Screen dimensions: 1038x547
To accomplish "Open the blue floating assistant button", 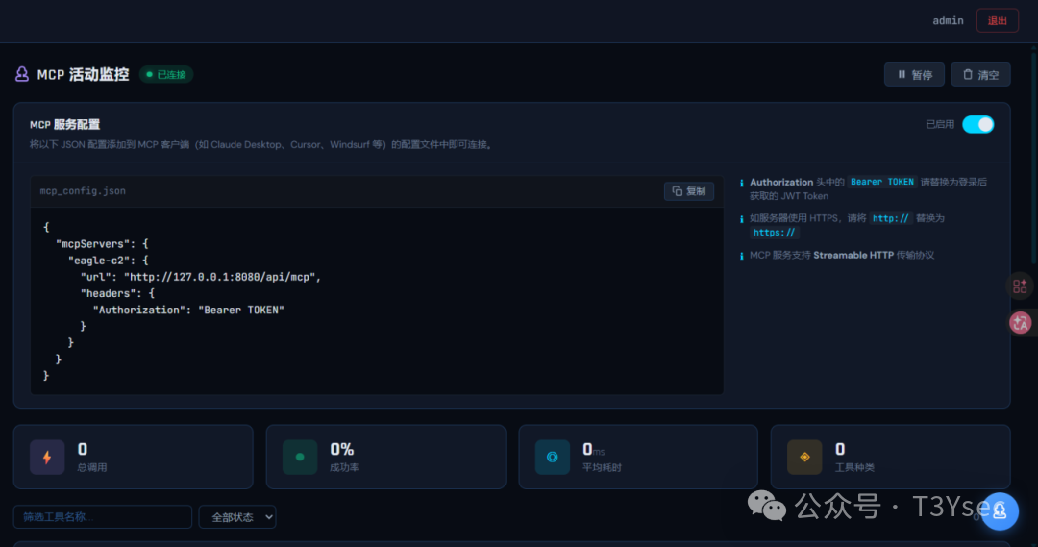I will pyautogui.click(x=1000, y=511).
